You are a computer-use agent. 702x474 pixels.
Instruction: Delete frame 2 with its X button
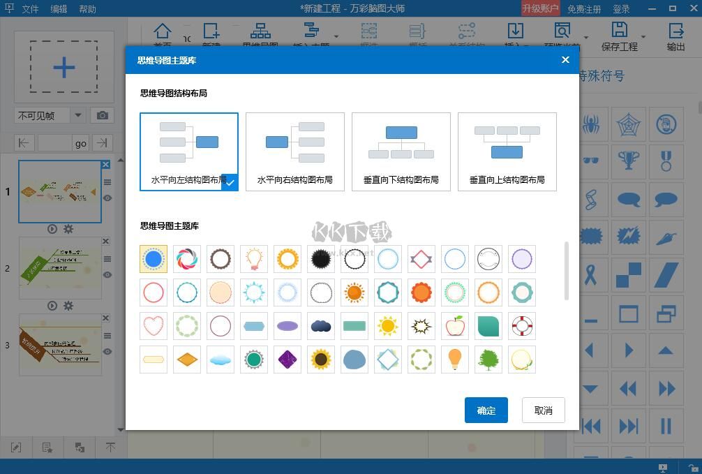[105, 242]
